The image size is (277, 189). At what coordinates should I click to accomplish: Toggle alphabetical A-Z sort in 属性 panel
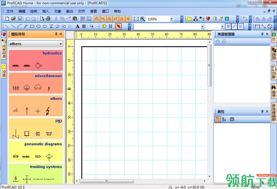click(x=224, y=119)
